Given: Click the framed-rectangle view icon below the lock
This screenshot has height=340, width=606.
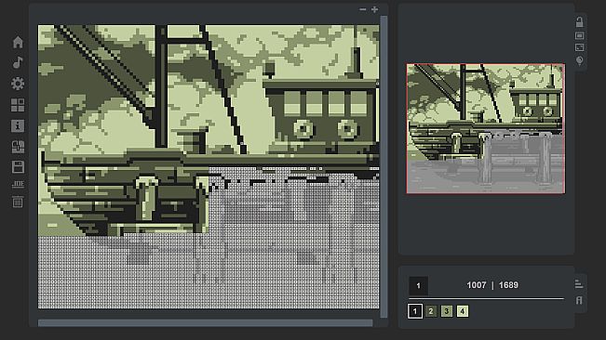Looking at the screenshot, I should (579, 36).
